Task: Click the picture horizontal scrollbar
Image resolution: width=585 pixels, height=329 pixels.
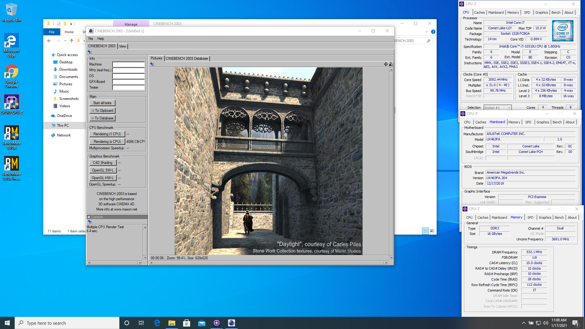Action: [x=268, y=263]
